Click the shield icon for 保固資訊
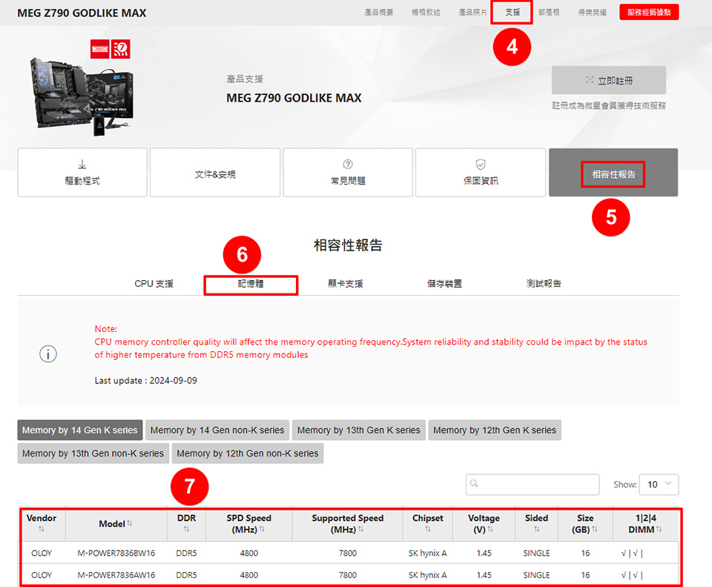Image resolution: width=712 pixels, height=587 pixels. point(481,165)
